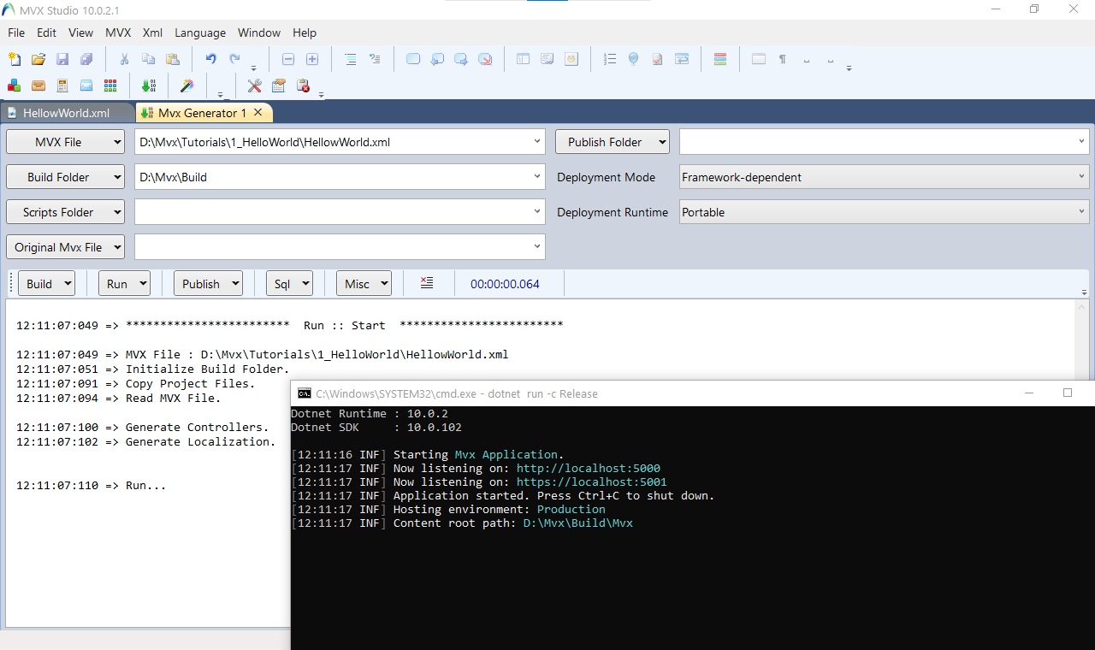Click the Zoom In plus toolbar icon
1095x650 pixels.
pos(312,59)
